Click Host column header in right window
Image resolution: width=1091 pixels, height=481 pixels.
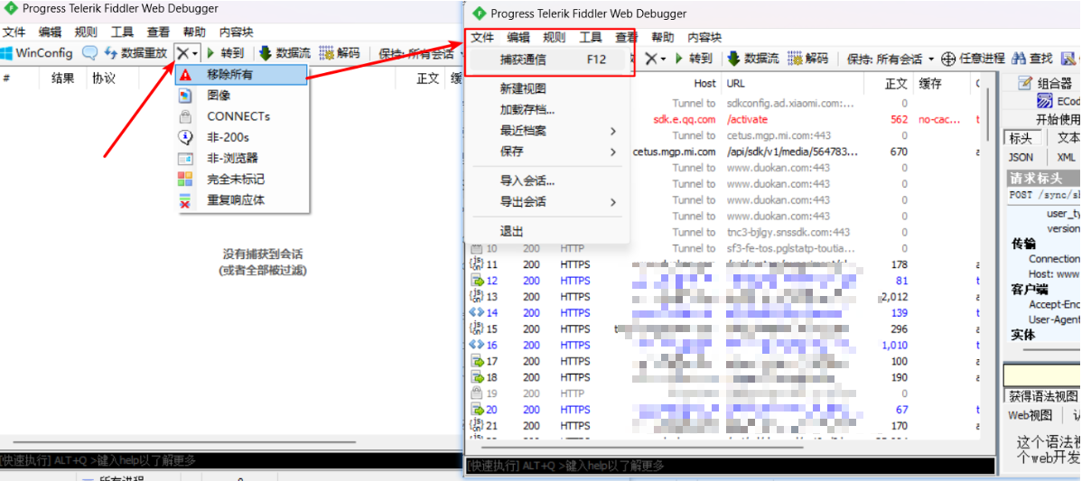point(704,84)
